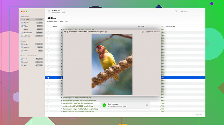Click the 1,6 MB size in hans-jurgen-mager row
224x125 pixels.
[162, 109]
